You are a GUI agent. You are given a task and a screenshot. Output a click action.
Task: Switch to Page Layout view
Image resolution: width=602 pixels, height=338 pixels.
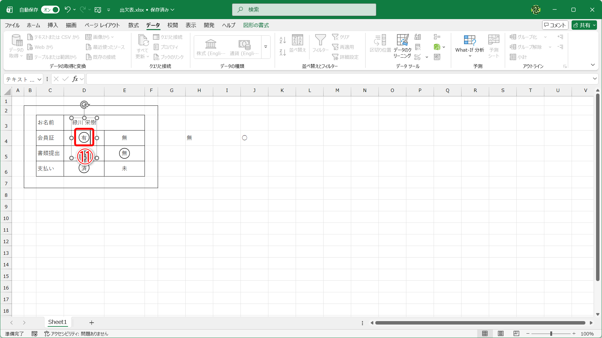(501, 334)
